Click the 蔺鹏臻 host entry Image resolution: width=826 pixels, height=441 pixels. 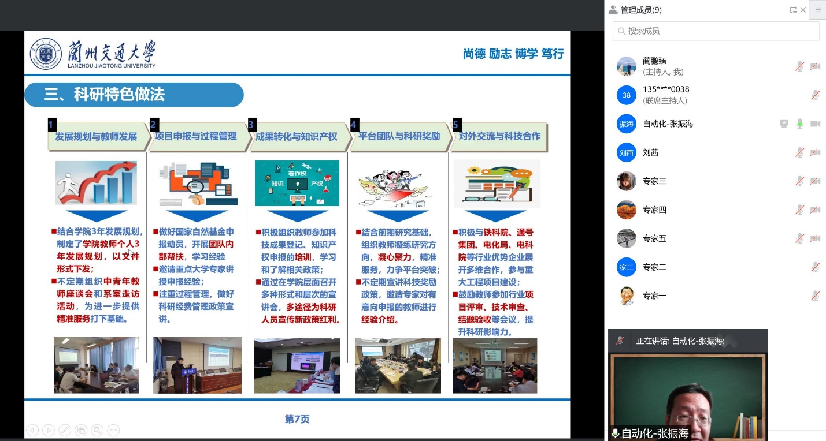coord(654,66)
